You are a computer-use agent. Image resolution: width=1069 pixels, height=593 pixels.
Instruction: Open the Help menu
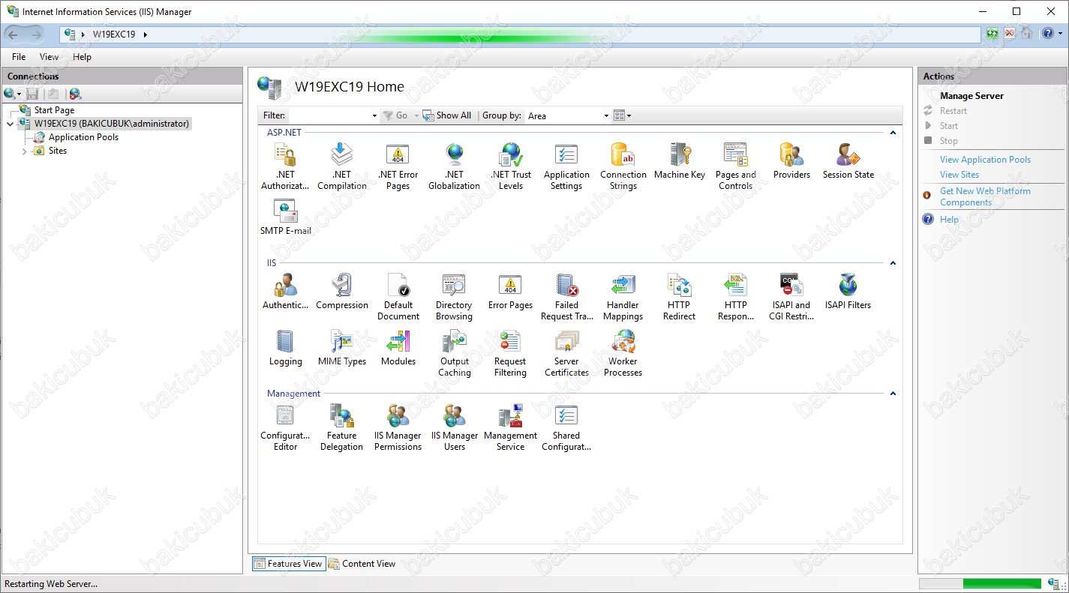point(82,57)
